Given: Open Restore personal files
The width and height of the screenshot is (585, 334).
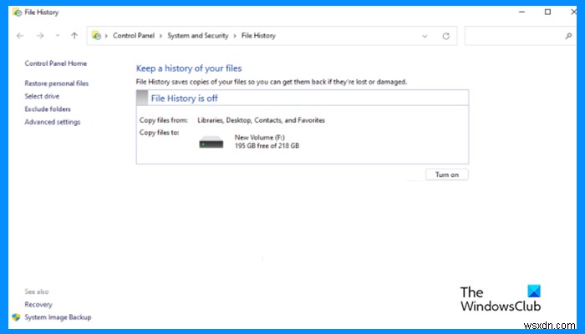Looking at the screenshot, I should (57, 83).
